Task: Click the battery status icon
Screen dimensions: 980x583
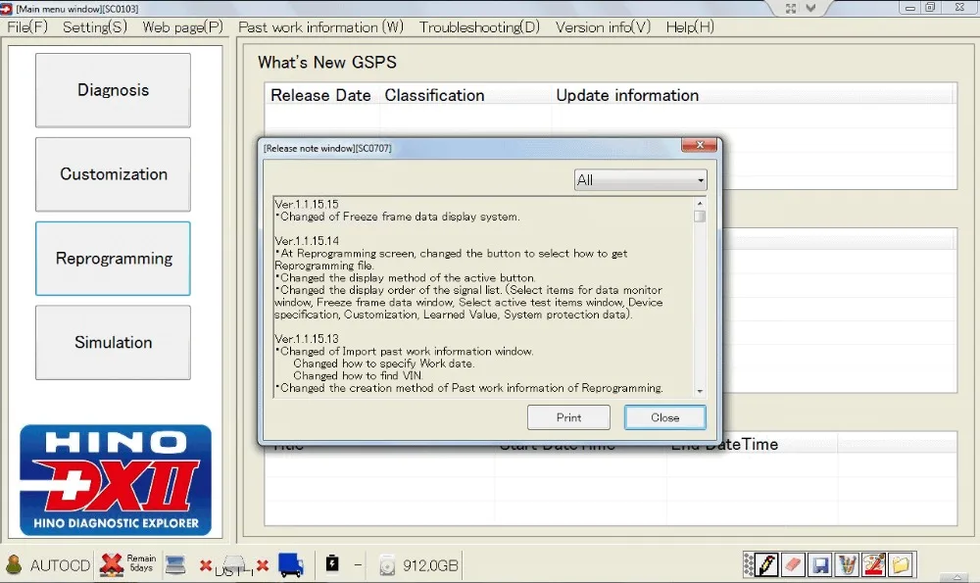Action: [x=332, y=563]
